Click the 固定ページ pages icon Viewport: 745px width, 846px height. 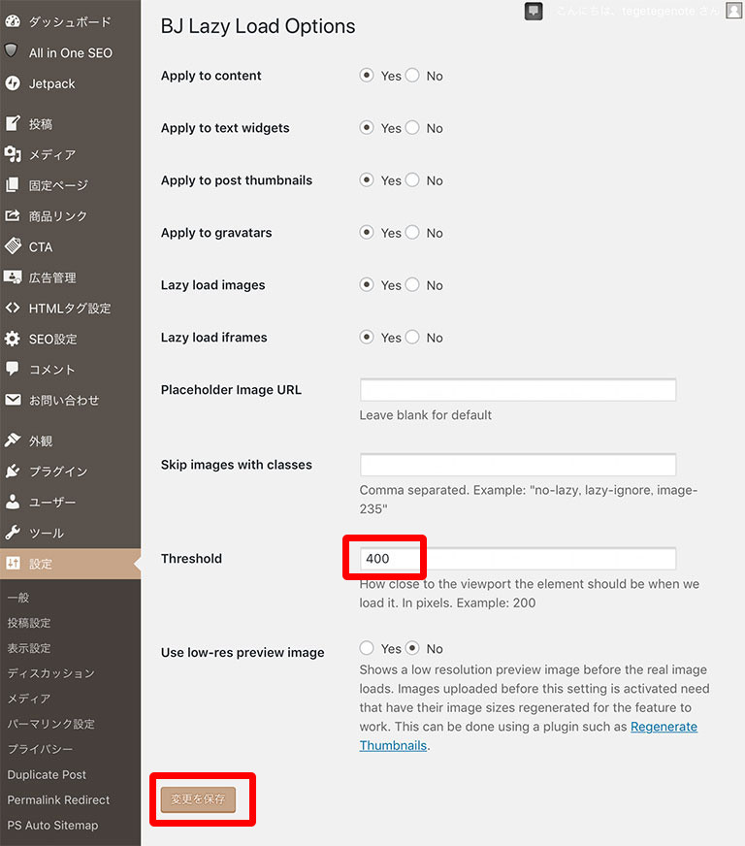[x=13, y=185]
